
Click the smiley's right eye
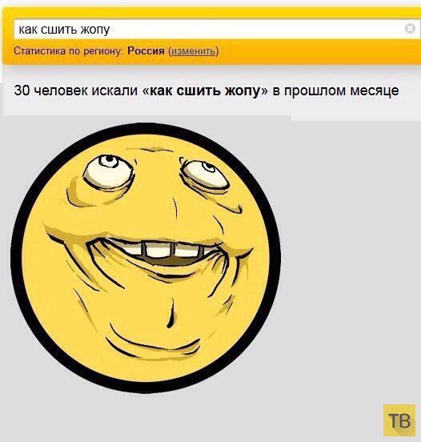[206, 175]
